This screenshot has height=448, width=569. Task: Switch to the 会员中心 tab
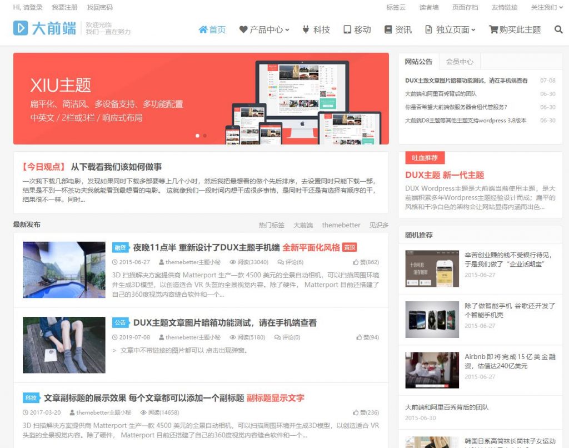pyautogui.click(x=460, y=62)
